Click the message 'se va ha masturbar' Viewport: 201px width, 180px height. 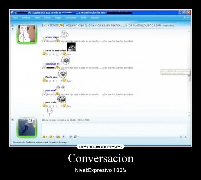(x=56, y=50)
